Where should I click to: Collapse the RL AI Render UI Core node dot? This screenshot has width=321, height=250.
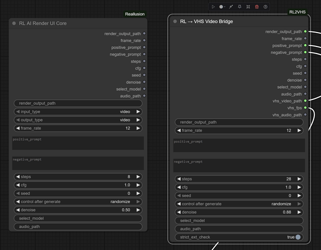point(14,23)
